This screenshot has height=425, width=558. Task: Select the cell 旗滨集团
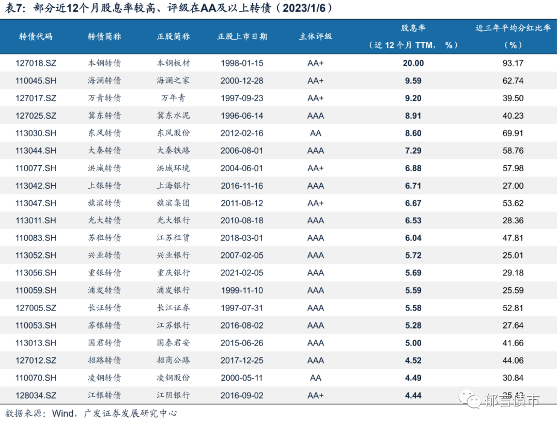[173, 203]
